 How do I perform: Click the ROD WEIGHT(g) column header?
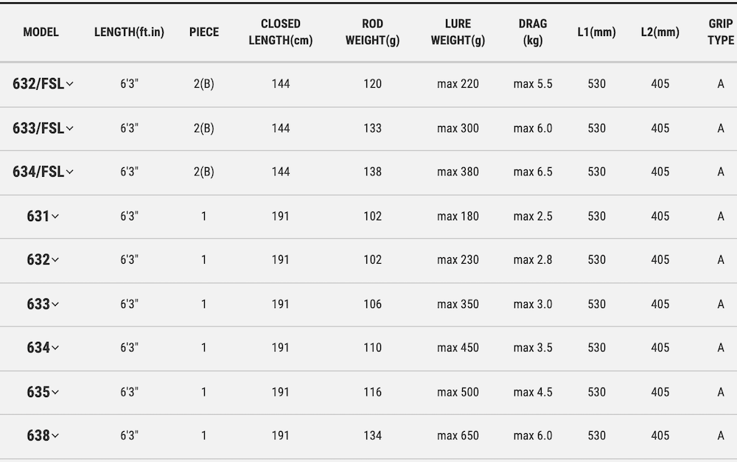372,32
